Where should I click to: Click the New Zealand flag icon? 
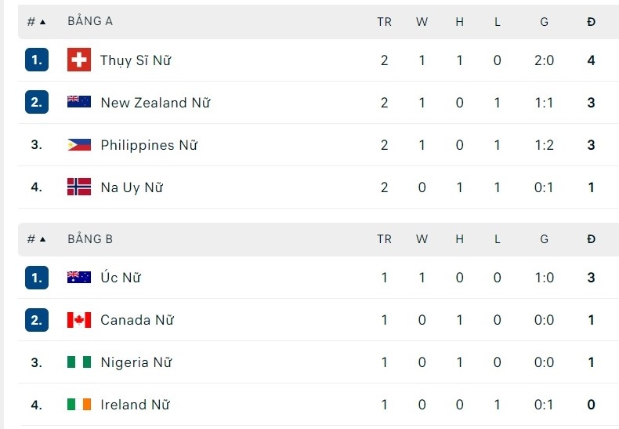(79, 102)
